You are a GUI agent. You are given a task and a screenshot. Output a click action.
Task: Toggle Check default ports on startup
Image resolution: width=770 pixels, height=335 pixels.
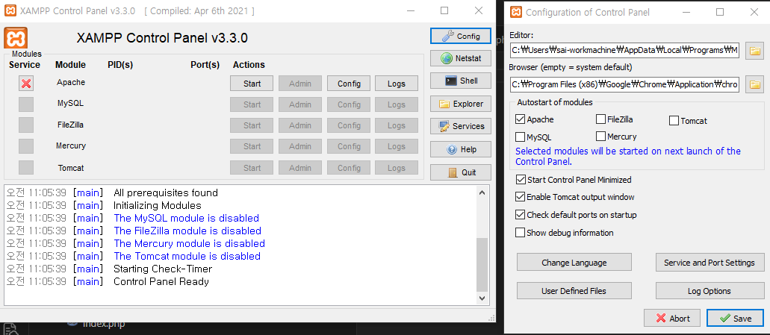(520, 215)
